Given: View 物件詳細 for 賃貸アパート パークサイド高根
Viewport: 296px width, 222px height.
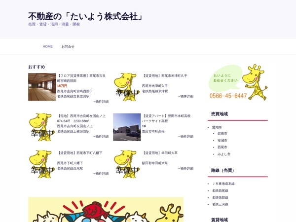Looking at the screenshot, I should click(185, 137).
